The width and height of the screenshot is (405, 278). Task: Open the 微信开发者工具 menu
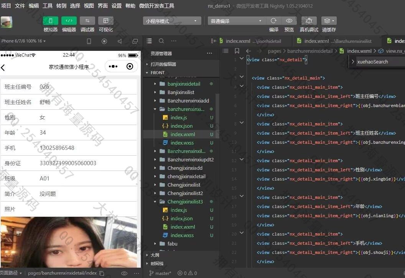pyautogui.click(x=156, y=6)
